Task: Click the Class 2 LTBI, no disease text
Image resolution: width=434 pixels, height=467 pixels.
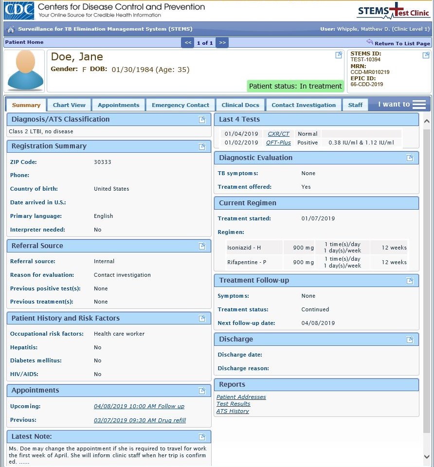Action: click(x=41, y=131)
